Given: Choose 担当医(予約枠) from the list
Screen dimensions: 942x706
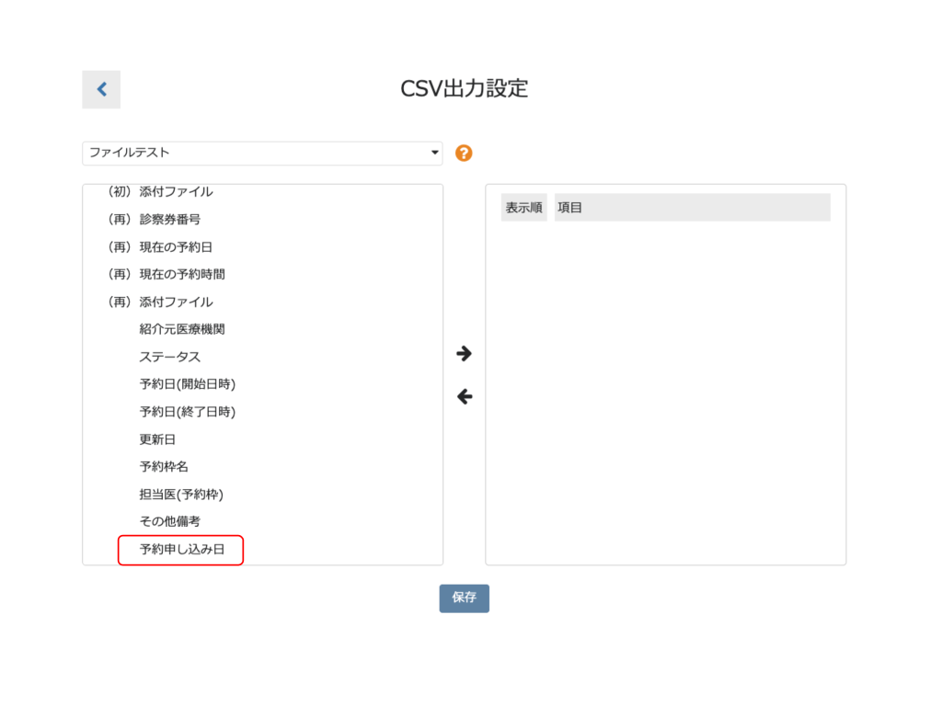Looking at the screenshot, I should click(x=181, y=495).
